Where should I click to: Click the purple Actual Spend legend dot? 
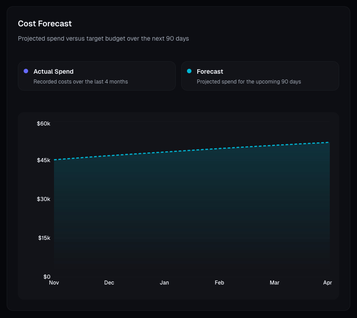[x=26, y=71]
